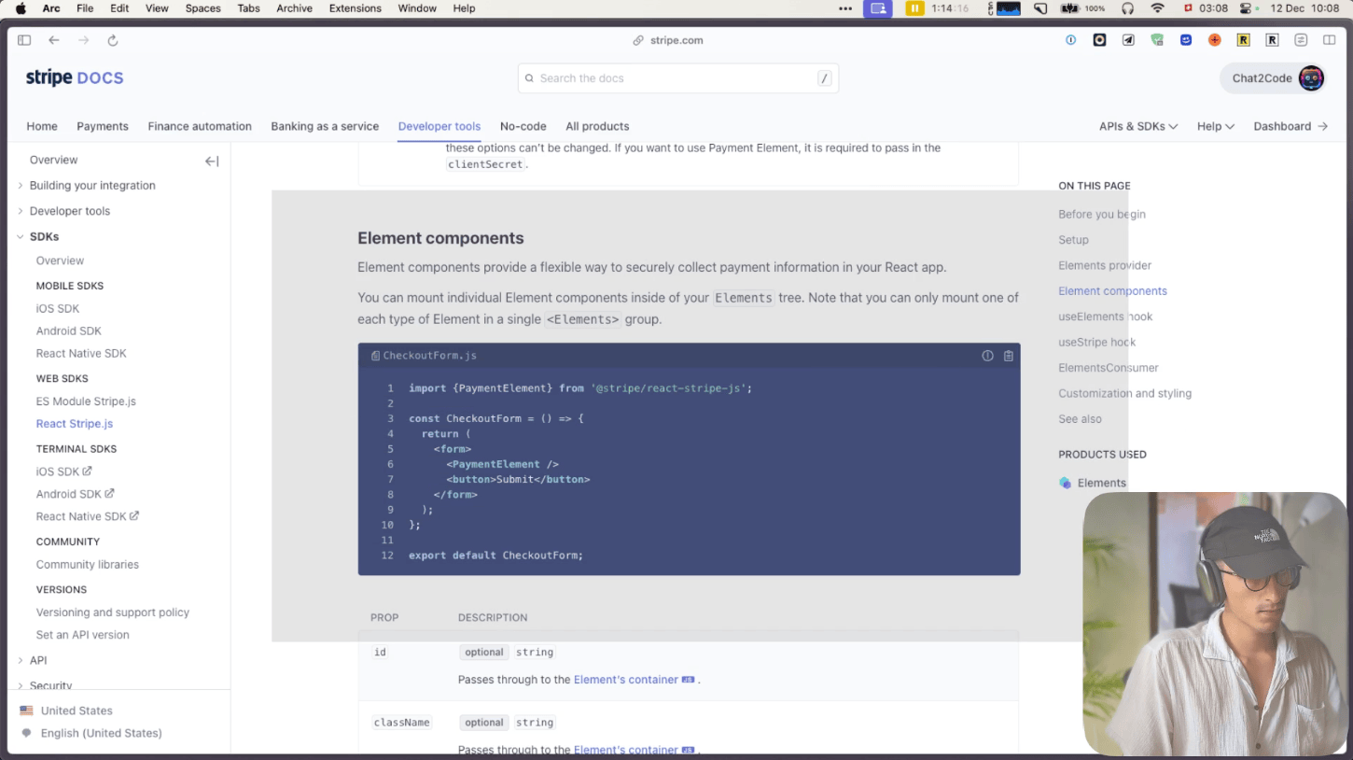Click the purple screen sharing menu bar icon

point(877,8)
